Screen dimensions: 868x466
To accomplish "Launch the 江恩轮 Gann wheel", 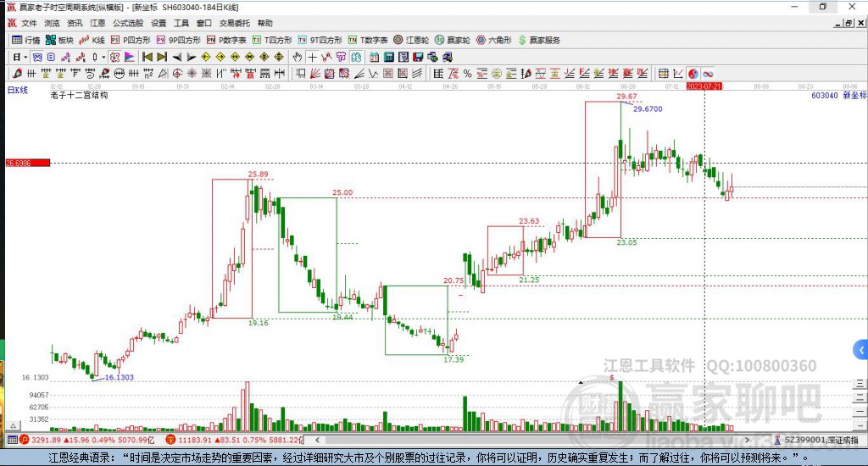I will pyautogui.click(x=411, y=40).
